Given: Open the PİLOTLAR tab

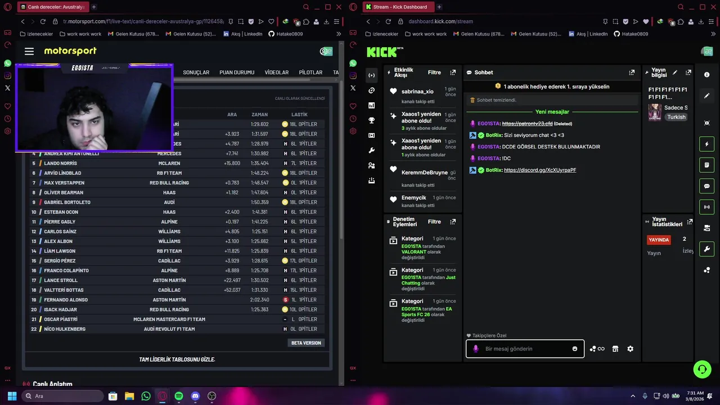Looking at the screenshot, I should [310, 73].
